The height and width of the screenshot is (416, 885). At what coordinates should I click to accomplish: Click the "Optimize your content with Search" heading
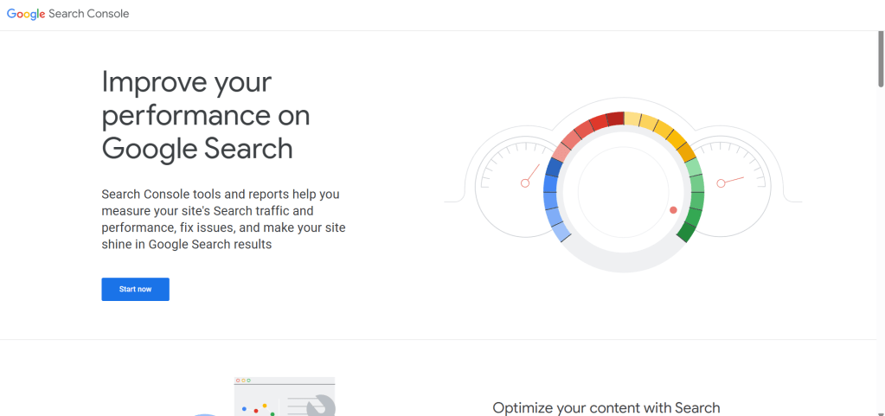point(606,407)
